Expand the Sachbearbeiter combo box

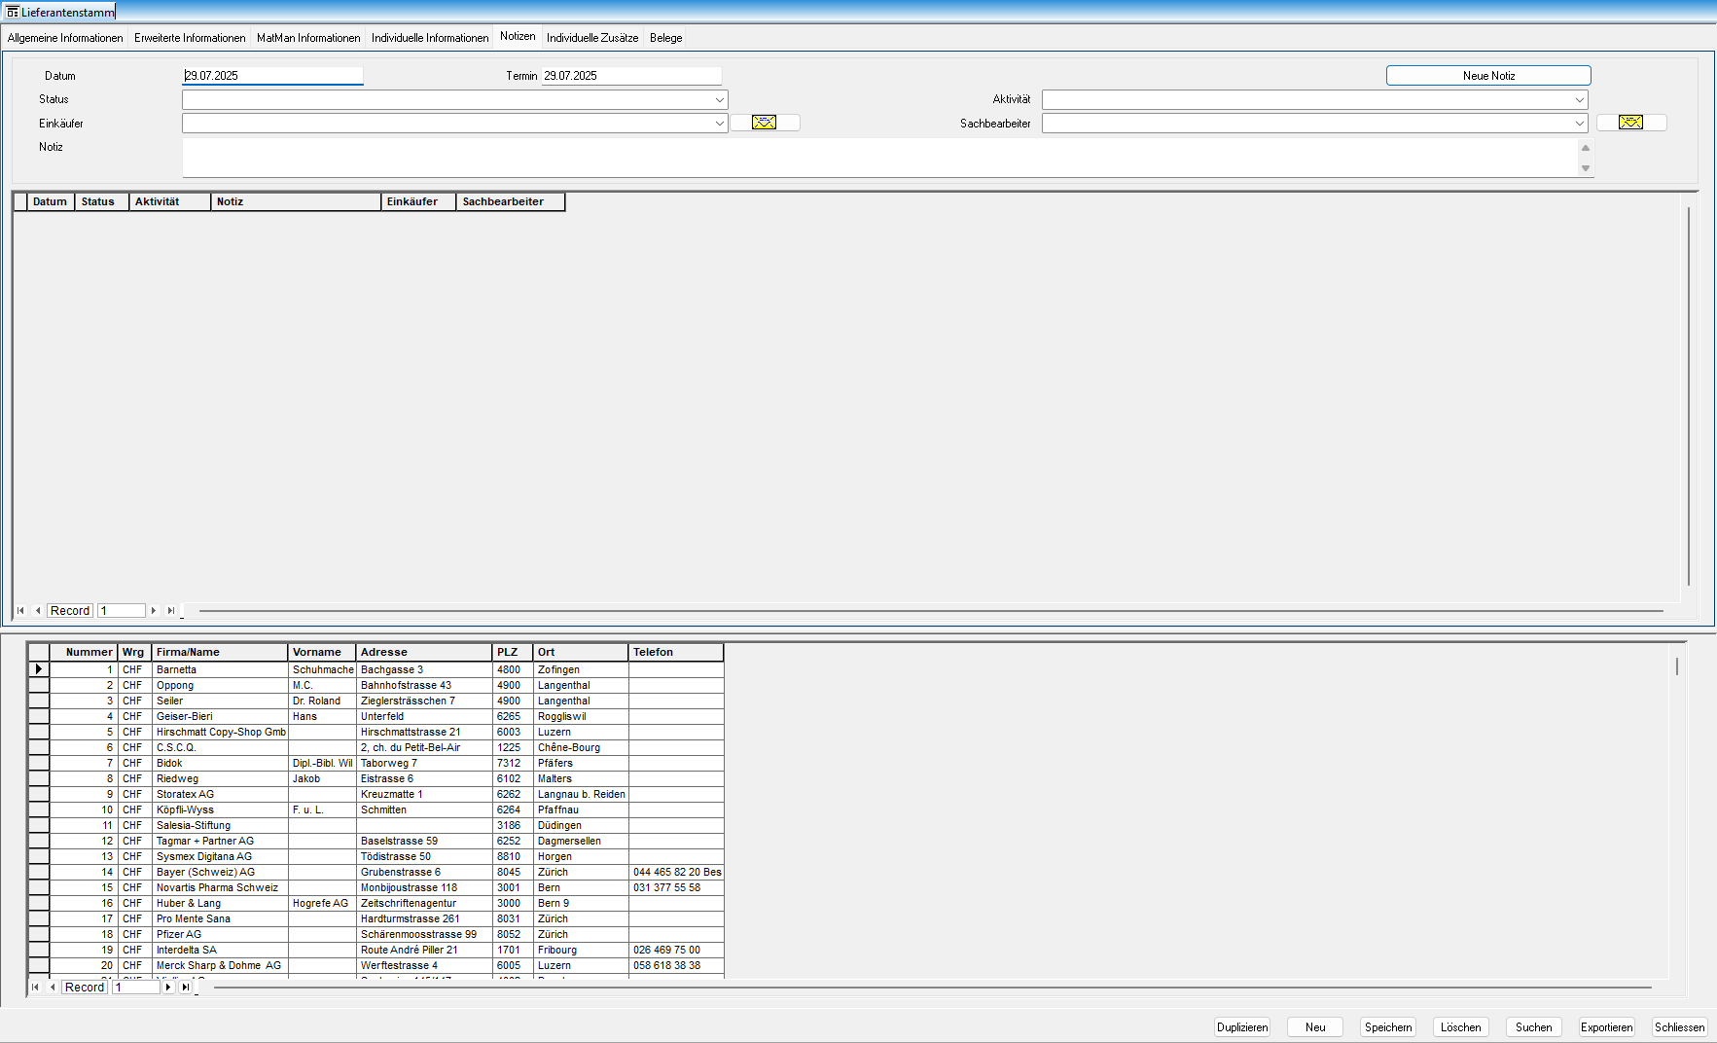[1579, 124]
